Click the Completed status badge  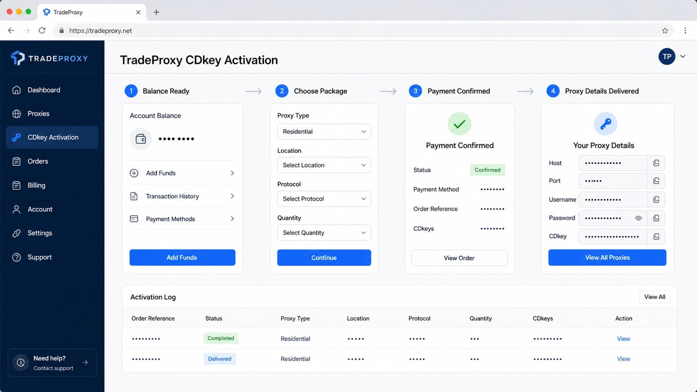221,338
